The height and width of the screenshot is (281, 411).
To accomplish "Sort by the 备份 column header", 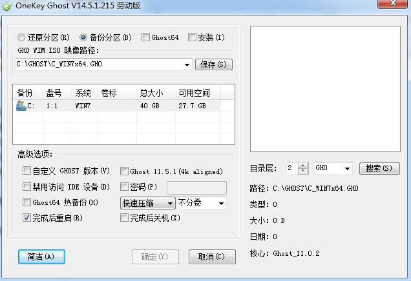I will (x=28, y=93).
